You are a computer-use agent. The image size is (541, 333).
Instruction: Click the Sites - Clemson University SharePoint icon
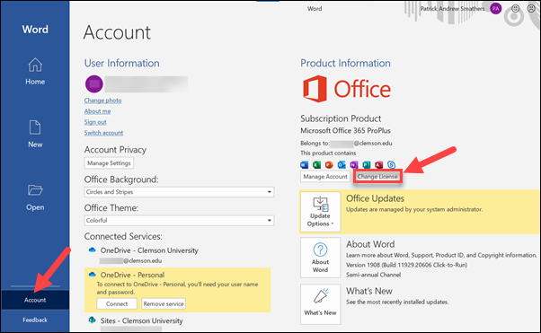pos(92,320)
